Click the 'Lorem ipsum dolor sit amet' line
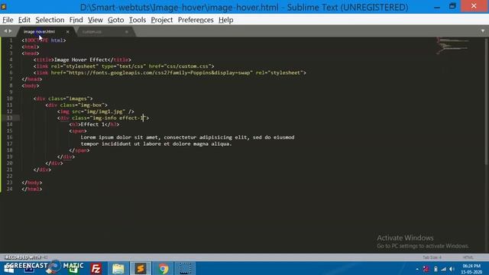The image size is (489, 275). tap(187, 137)
